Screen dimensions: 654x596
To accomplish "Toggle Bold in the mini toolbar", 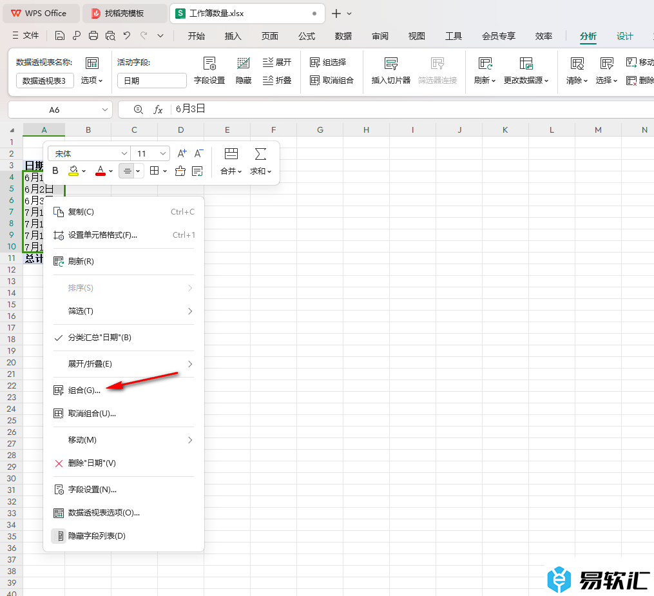I will 55,171.
